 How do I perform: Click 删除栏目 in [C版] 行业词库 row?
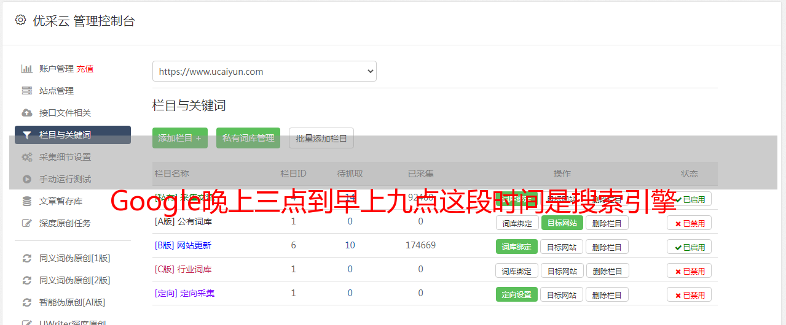tap(607, 270)
